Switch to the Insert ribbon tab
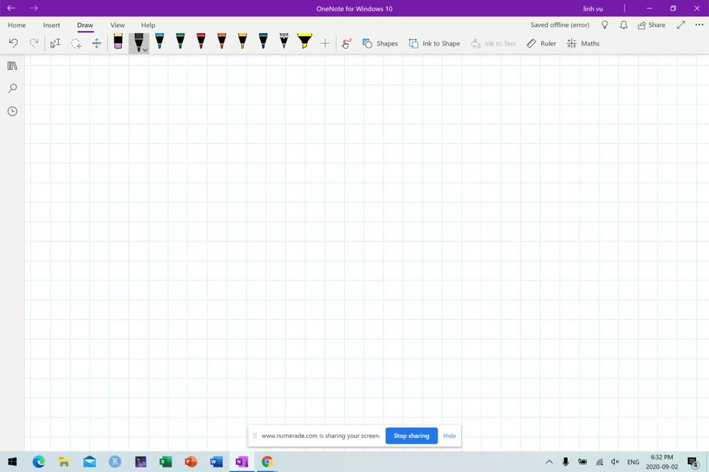 click(51, 25)
